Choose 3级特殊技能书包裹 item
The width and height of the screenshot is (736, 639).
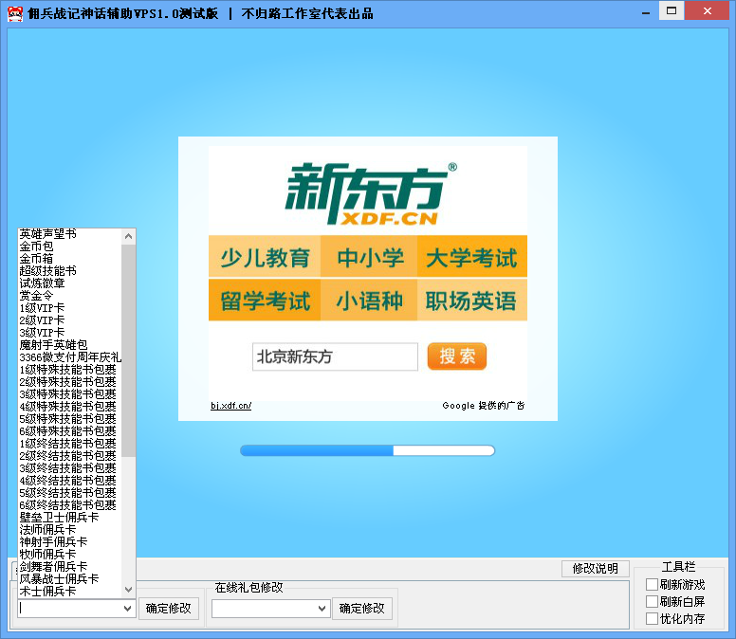click(69, 394)
